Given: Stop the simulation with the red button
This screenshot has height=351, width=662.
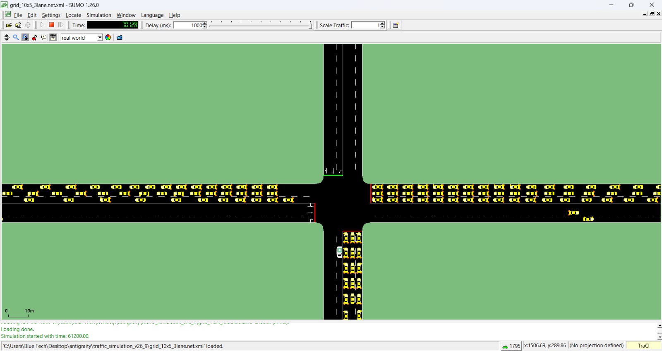Looking at the screenshot, I should pos(52,25).
